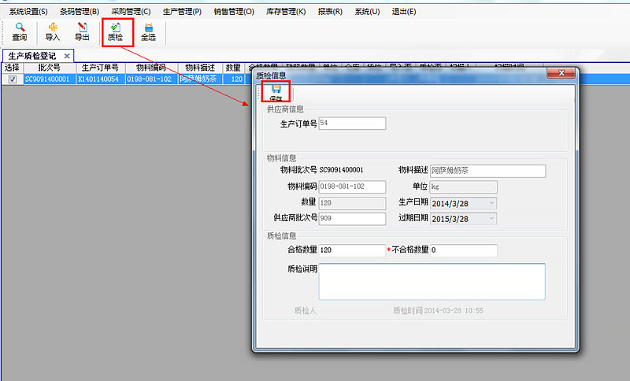Open the 生产日期 date dropdown

pyautogui.click(x=491, y=203)
